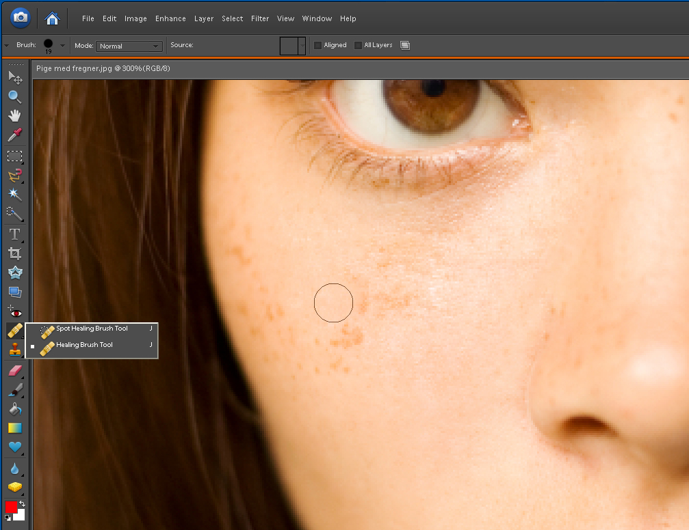
Task: Choose Spot Healing Brush Tool from flyout
Action: tap(92, 329)
